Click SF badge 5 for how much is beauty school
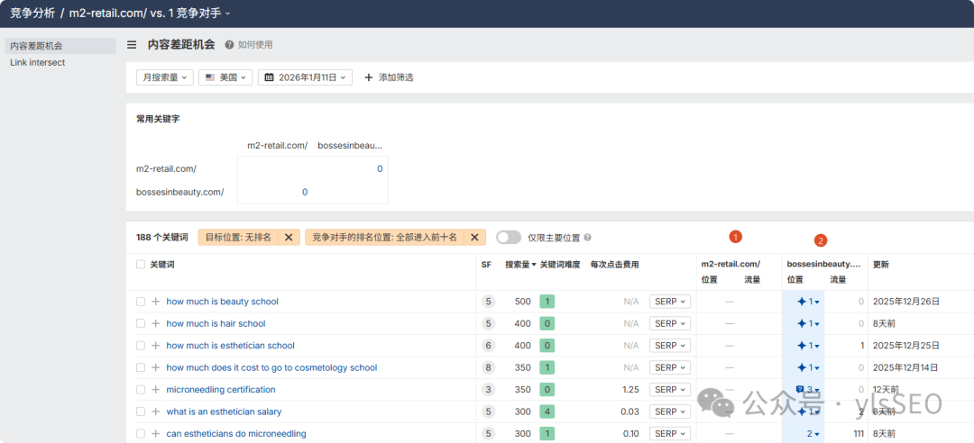Image resolution: width=974 pixels, height=443 pixels. coord(488,302)
